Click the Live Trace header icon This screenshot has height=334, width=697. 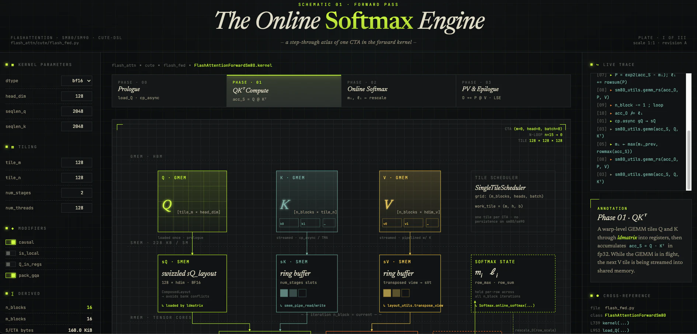pyautogui.click(x=597, y=65)
